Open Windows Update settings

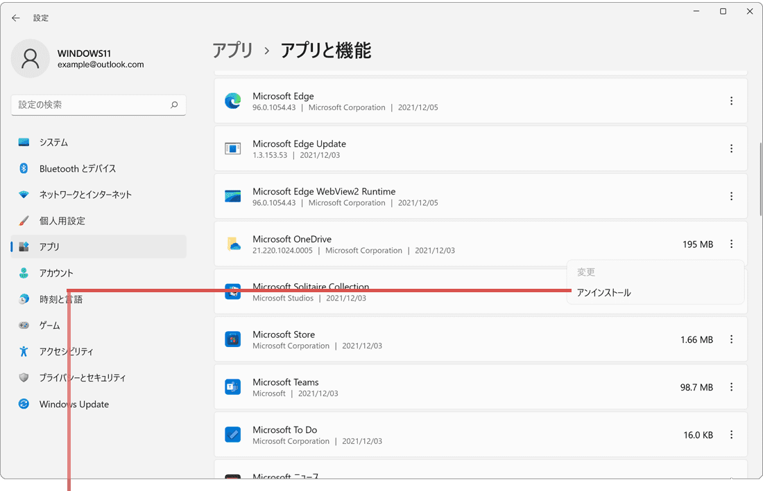[x=98, y=404]
